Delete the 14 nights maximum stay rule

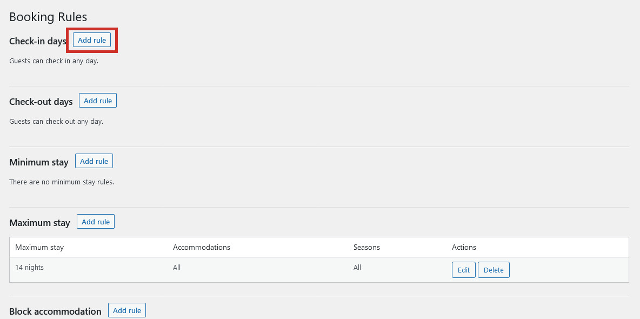(494, 270)
